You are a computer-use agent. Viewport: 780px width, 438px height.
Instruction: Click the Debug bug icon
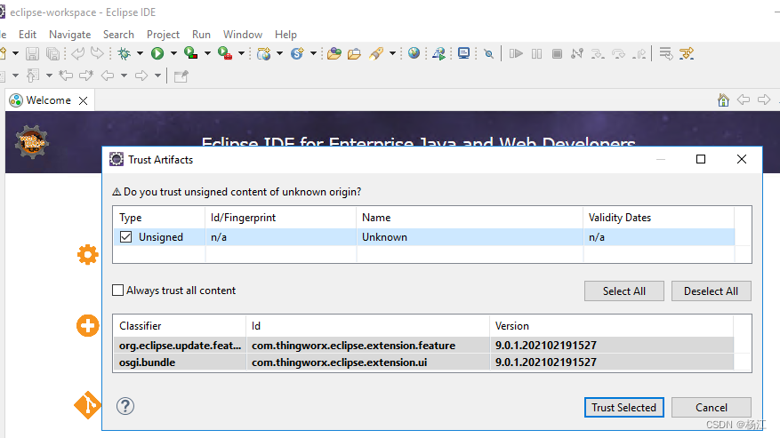pos(124,53)
